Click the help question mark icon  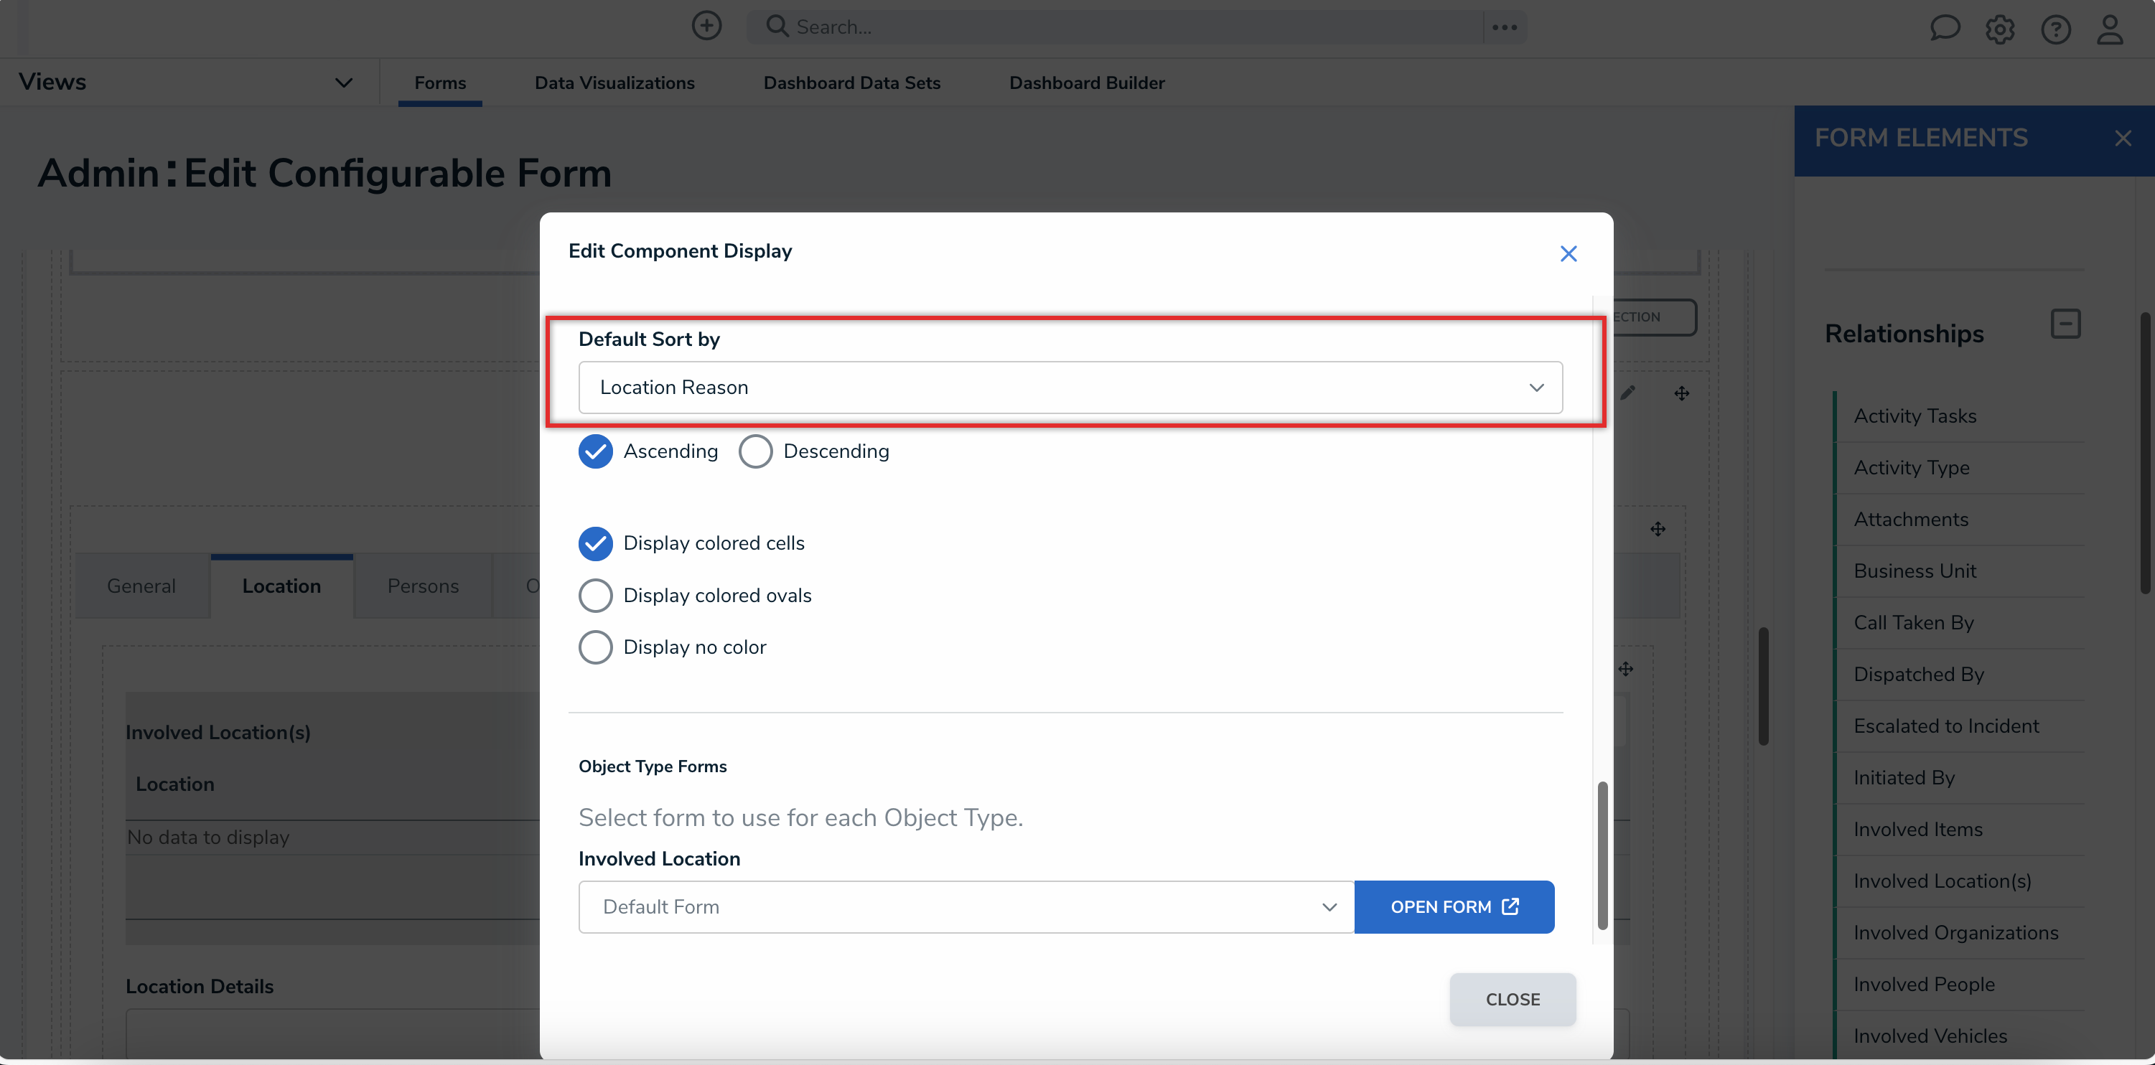coord(2055,29)
